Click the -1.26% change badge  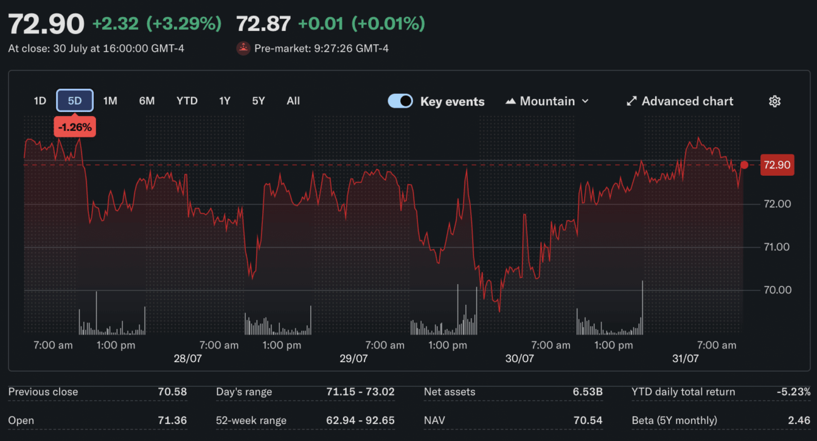coord(75,127)
